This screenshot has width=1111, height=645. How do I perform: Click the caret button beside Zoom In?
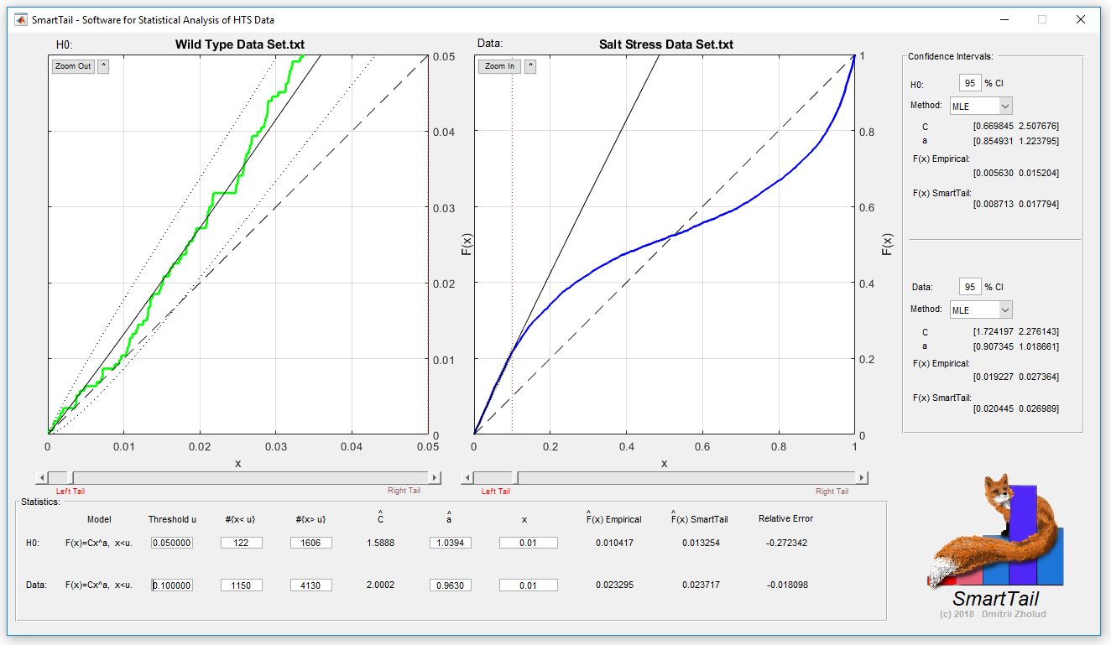point(530,66)
